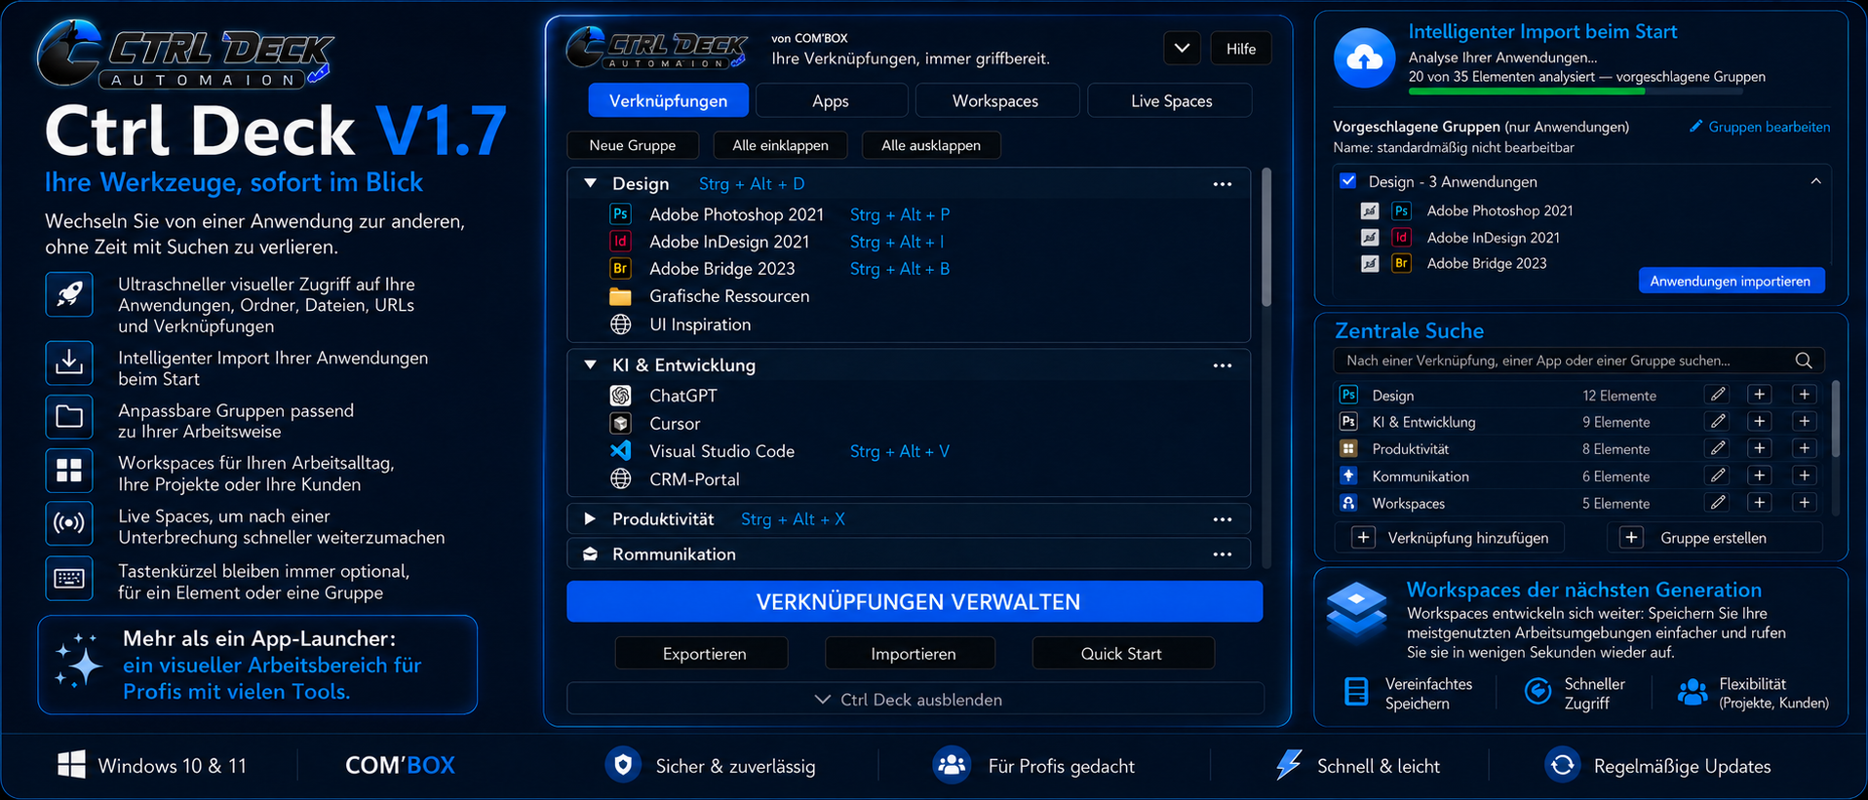
Task: Click VERKNÜPFUNGEN VERWALTEN button
Action: 915,601
